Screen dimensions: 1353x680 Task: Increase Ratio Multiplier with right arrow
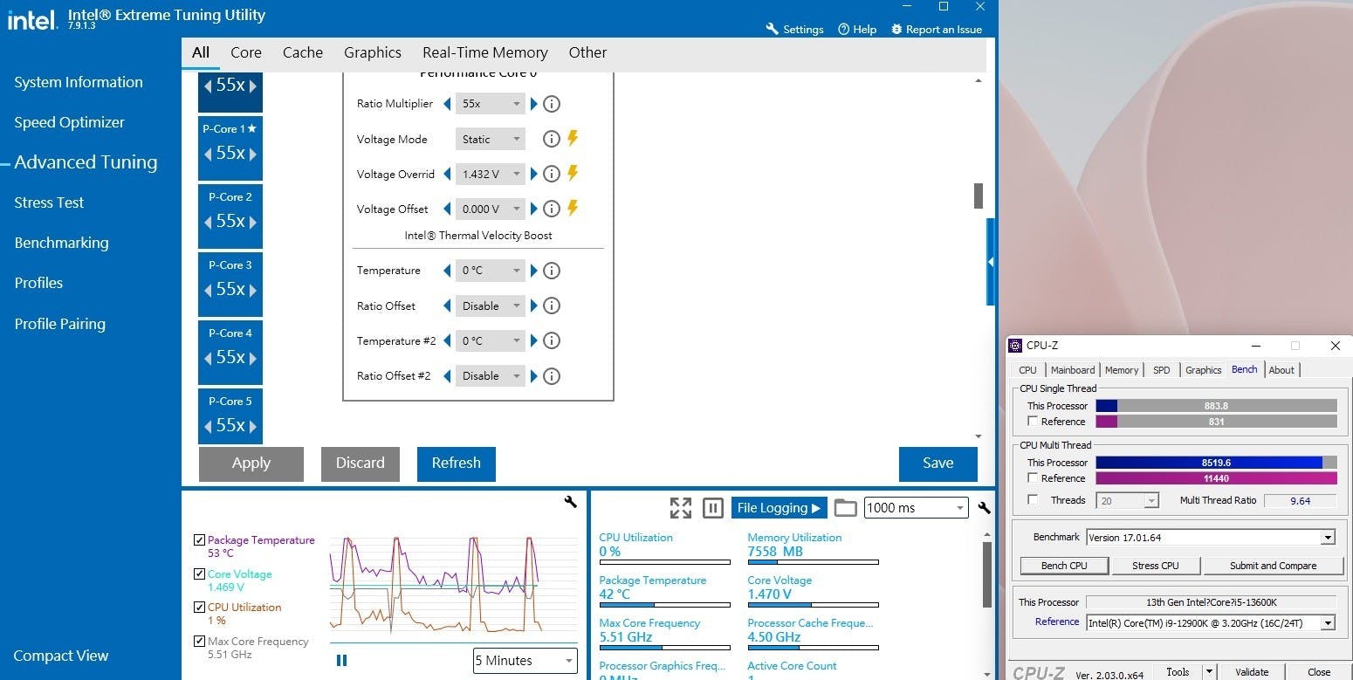[534, 104]
